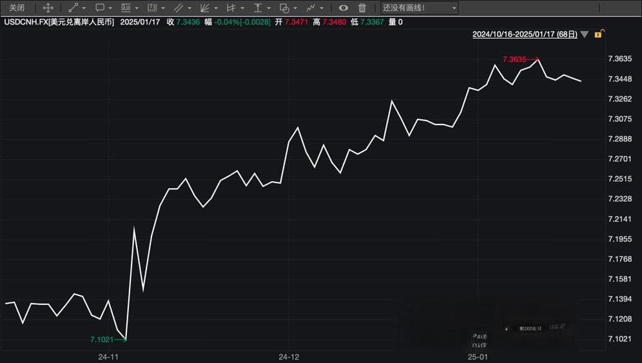642x363 pixels.
Task: Expand the trend line tool dropdown arrow
Action: pos(84,8)
